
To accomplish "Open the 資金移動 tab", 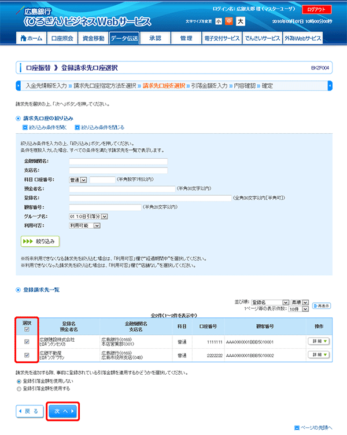I will point(93,38).
